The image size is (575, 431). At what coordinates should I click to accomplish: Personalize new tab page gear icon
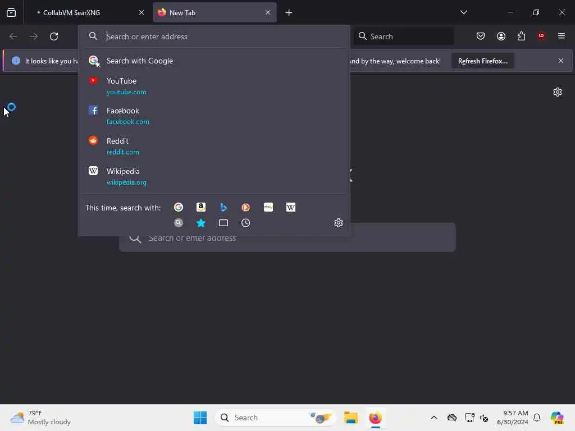558,92
